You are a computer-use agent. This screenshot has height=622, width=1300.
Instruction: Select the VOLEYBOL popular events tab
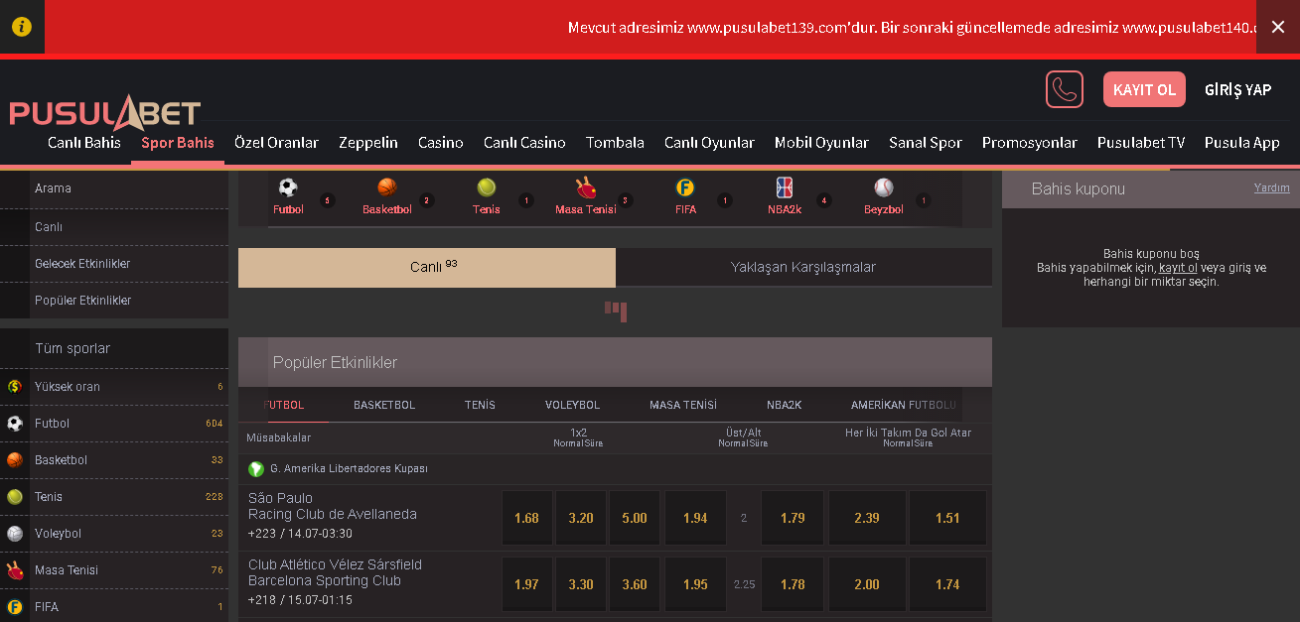tap(572, 405)
